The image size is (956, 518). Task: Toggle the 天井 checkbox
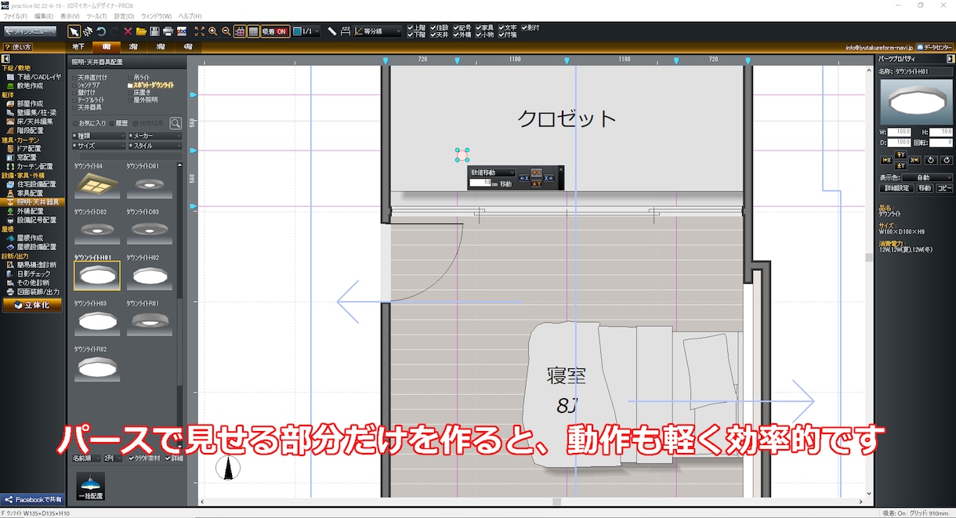point(433,35)
